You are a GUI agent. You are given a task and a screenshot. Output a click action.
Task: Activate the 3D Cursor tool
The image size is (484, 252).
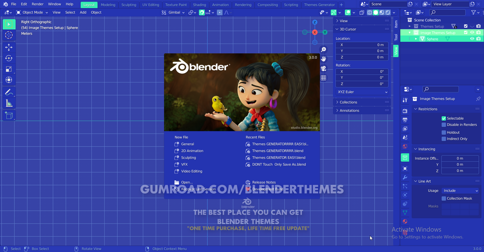point(9,35)
